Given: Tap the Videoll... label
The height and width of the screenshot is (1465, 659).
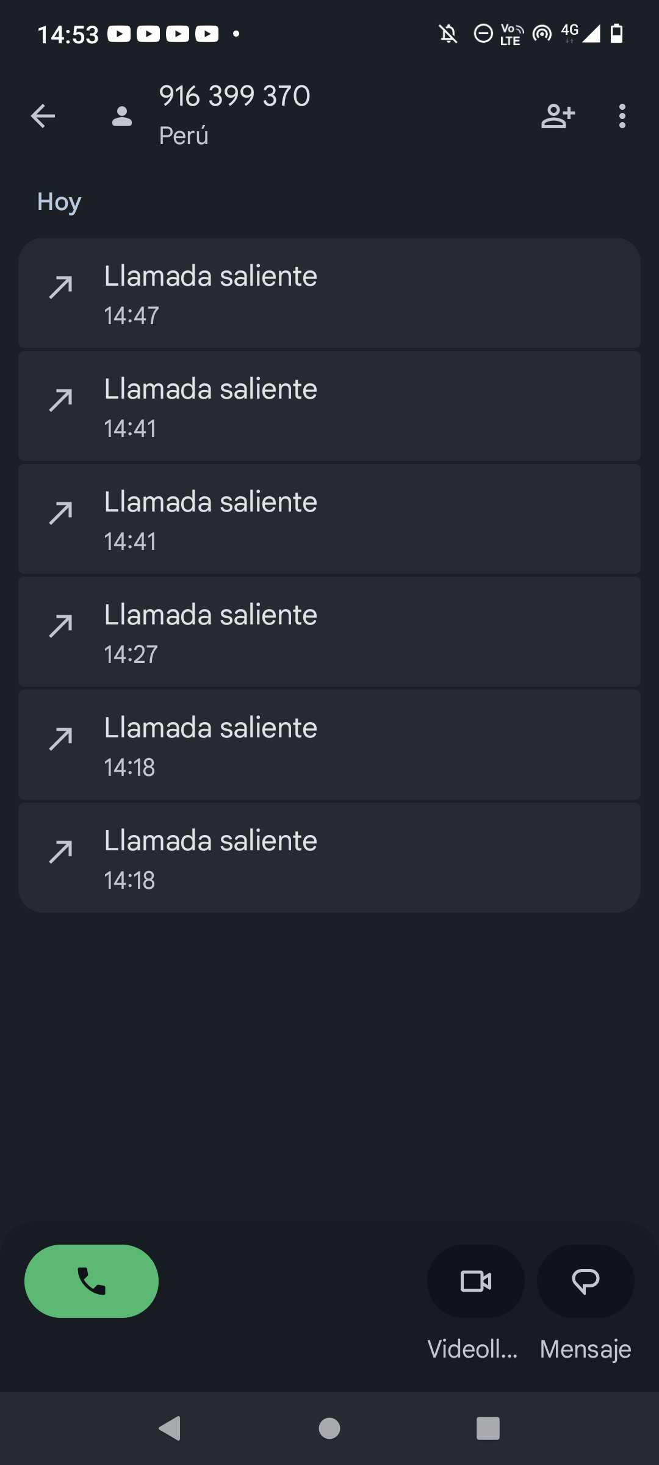Looking at the screenshot, I should [473, 1349].
